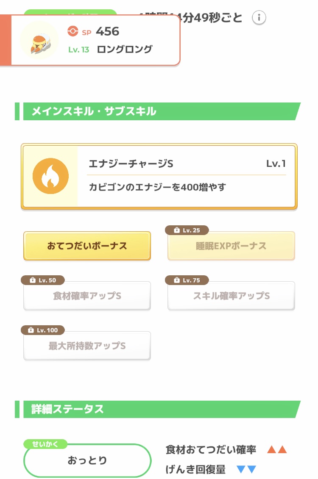Tap the Pokémon portrait thumbnail
This screenshot has height=479, width=318.
tap(39, 41)
